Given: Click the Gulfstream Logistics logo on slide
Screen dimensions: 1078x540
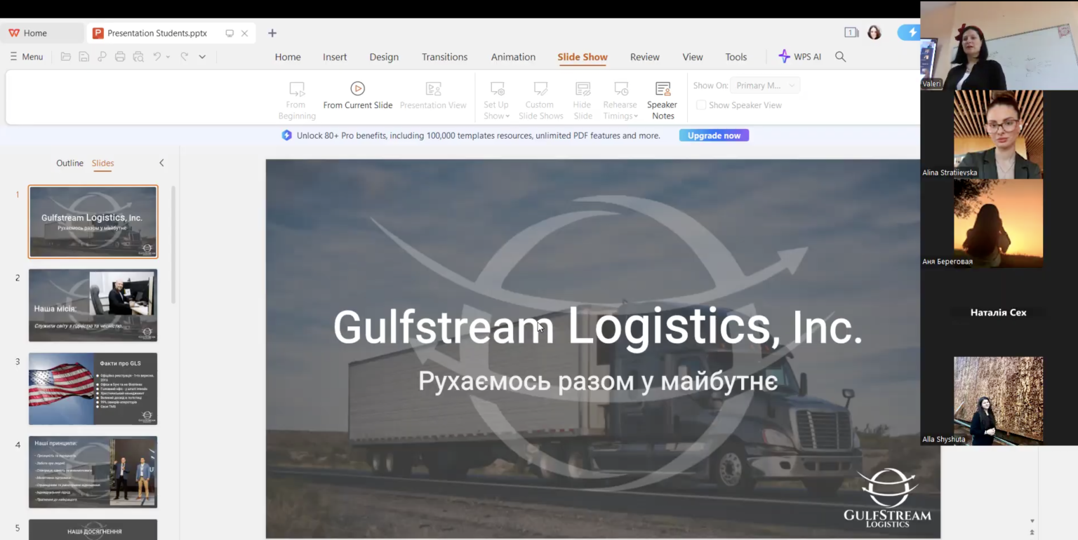Looking at the screenshot, I should click(887, 497).
